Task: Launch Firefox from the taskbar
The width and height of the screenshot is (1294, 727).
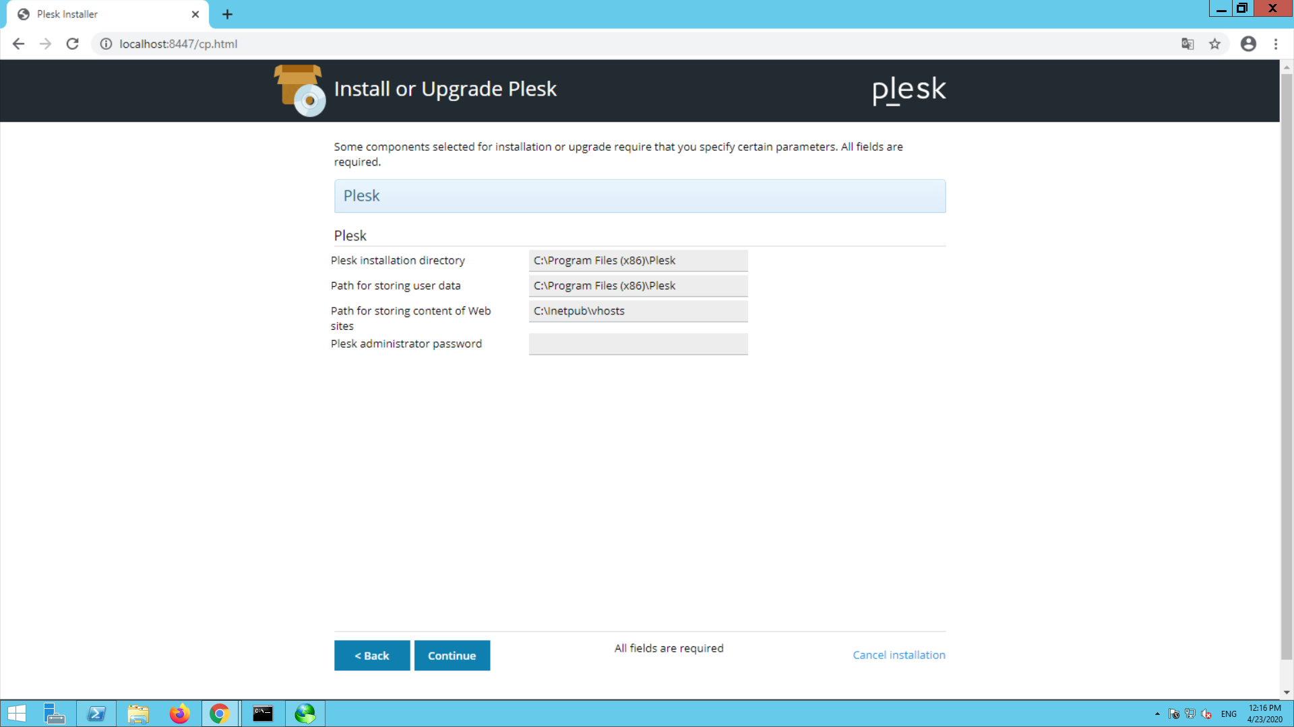Action: [179, 714]
